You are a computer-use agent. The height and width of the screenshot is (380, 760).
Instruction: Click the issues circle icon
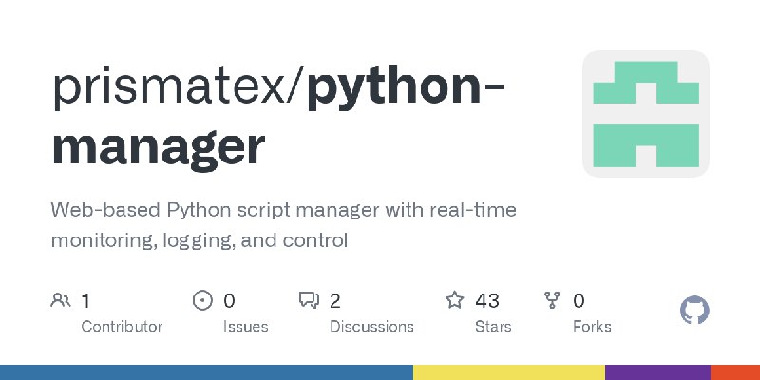pos(202,300)
